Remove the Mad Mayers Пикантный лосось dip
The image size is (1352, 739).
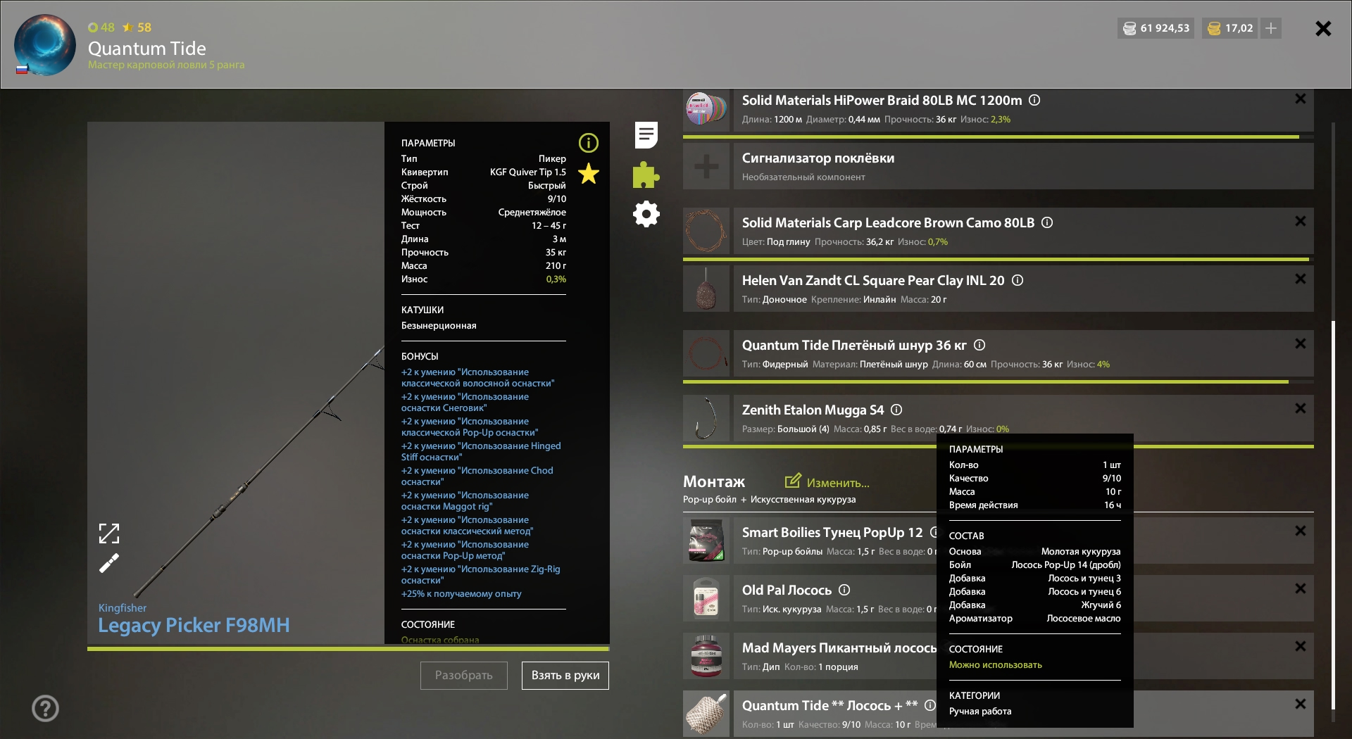tap(1301, 646)
